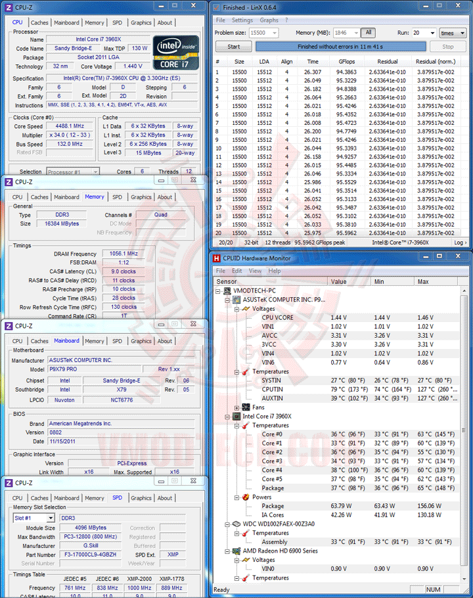Click the Max column header in Hardware Monitor

pyautogui.click(x=436, y=281)
